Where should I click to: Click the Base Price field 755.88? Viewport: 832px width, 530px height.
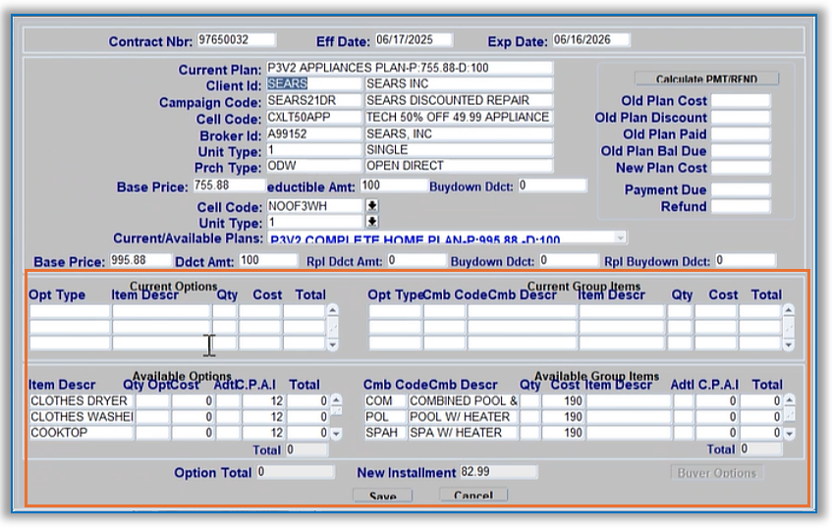tap(229, 185)
